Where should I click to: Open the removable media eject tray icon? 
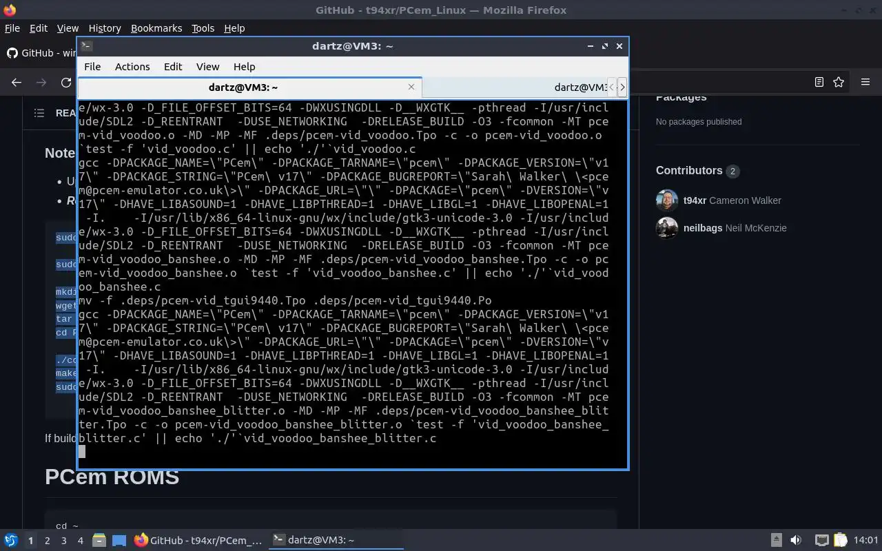click(x=776, y=541)
